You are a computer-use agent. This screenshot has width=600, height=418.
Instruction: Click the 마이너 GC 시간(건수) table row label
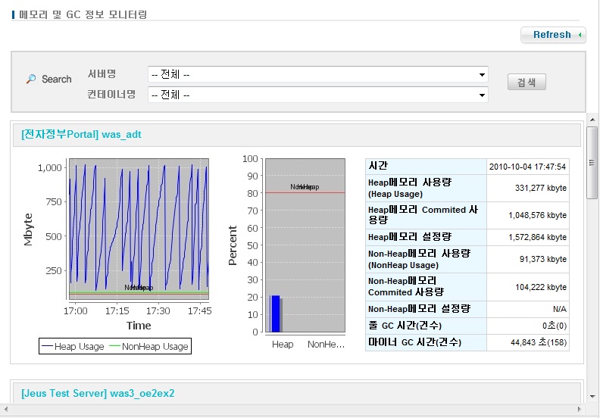coord(414,342)
